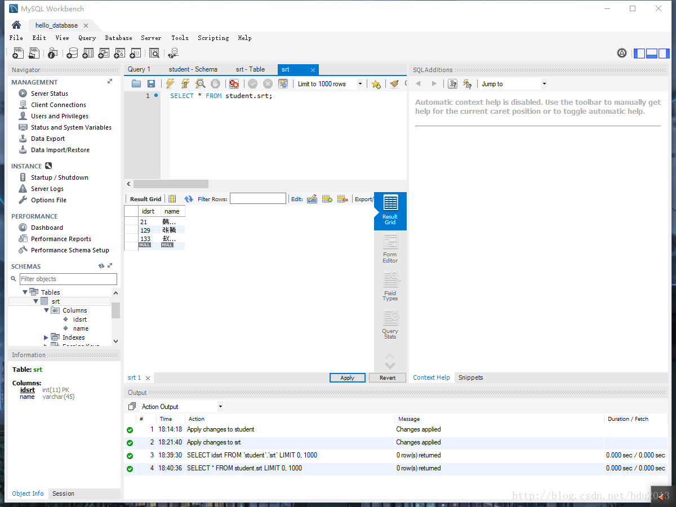
Task: Click the Revert button
Action: [388, 378]
